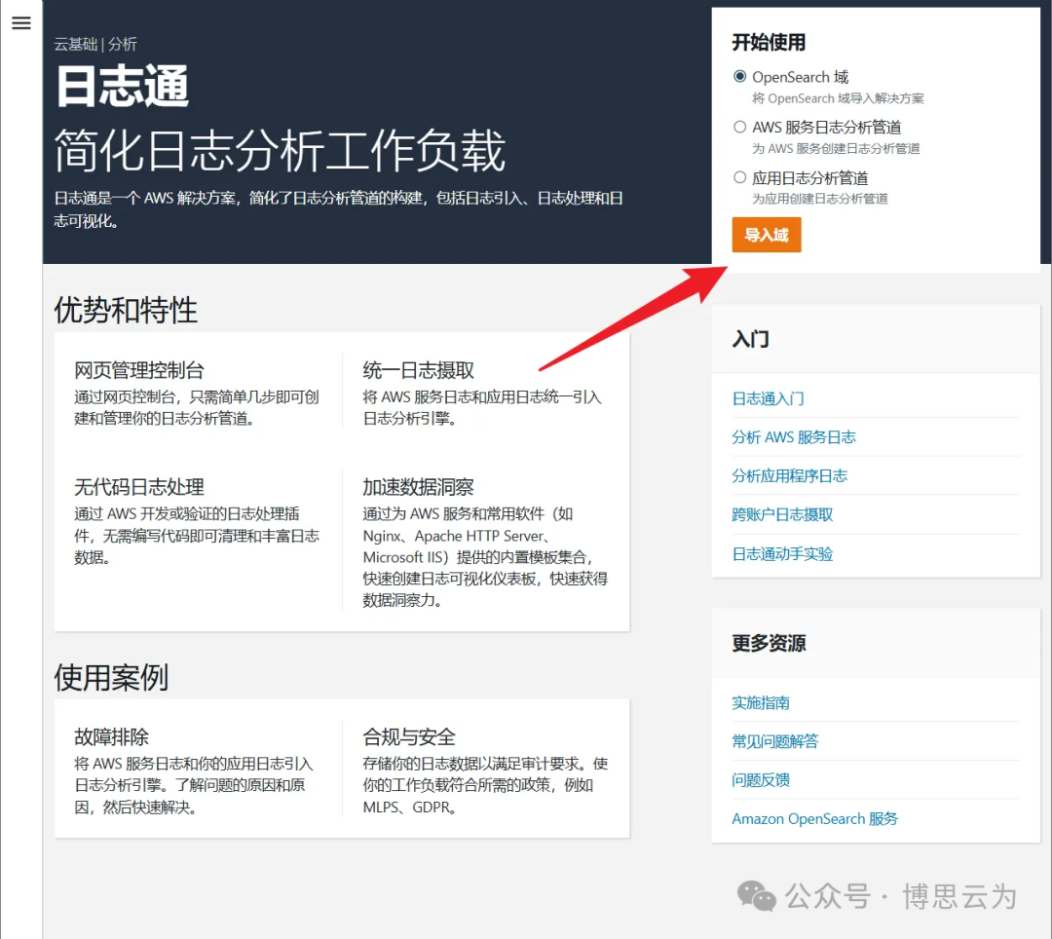
Task: Select the 应用日志分析管道 radio option
Action: (x=740, y=177)
